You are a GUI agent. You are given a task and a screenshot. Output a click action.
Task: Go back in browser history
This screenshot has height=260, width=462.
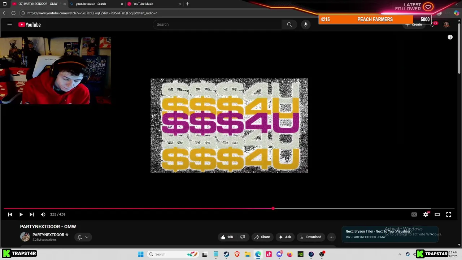pyautogui.click(x=5, y=13)
